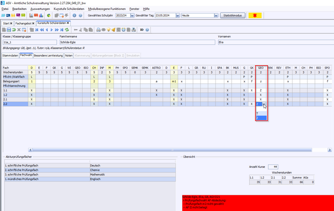Click the green refresh arrows icon

67,30
